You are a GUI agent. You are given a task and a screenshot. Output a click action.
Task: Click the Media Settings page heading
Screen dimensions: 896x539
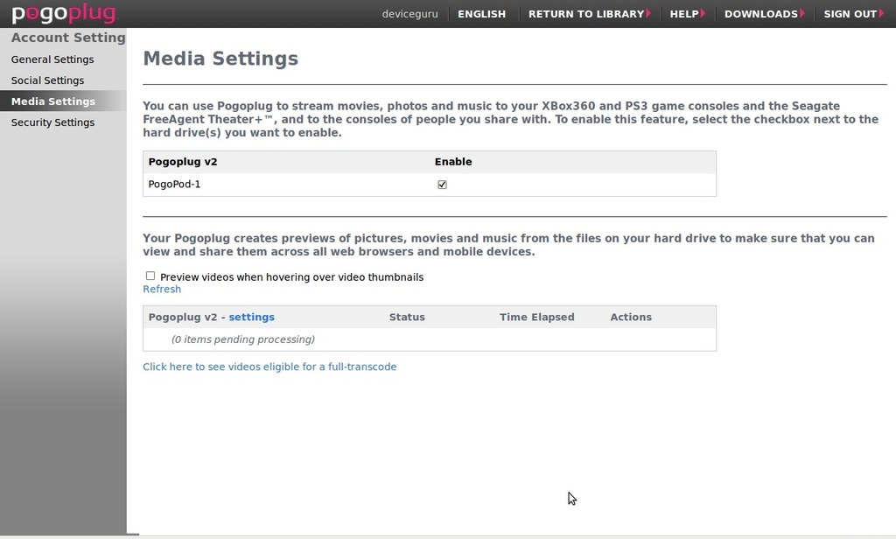click(220, 59)
